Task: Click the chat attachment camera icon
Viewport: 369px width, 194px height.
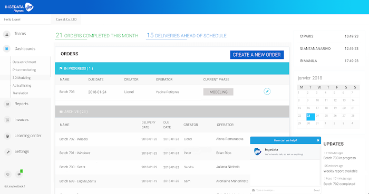Action: tap(253, 190)
